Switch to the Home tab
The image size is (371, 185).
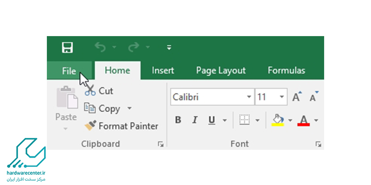click(x=117, y=71)
